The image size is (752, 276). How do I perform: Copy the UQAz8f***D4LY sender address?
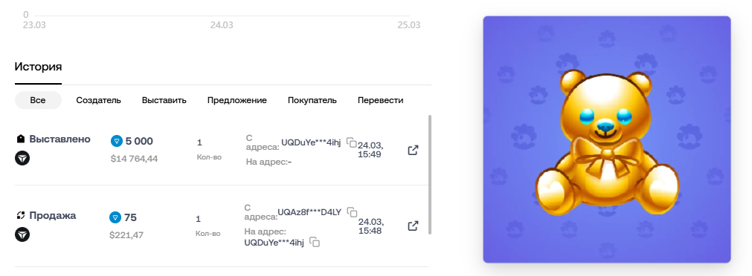[x=352, y=212]
